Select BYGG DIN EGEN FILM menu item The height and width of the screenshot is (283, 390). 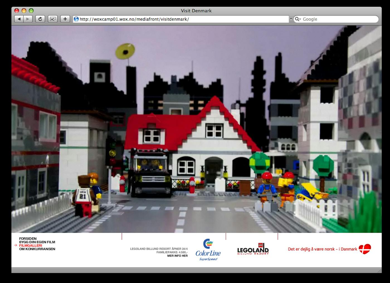(37, 242)
